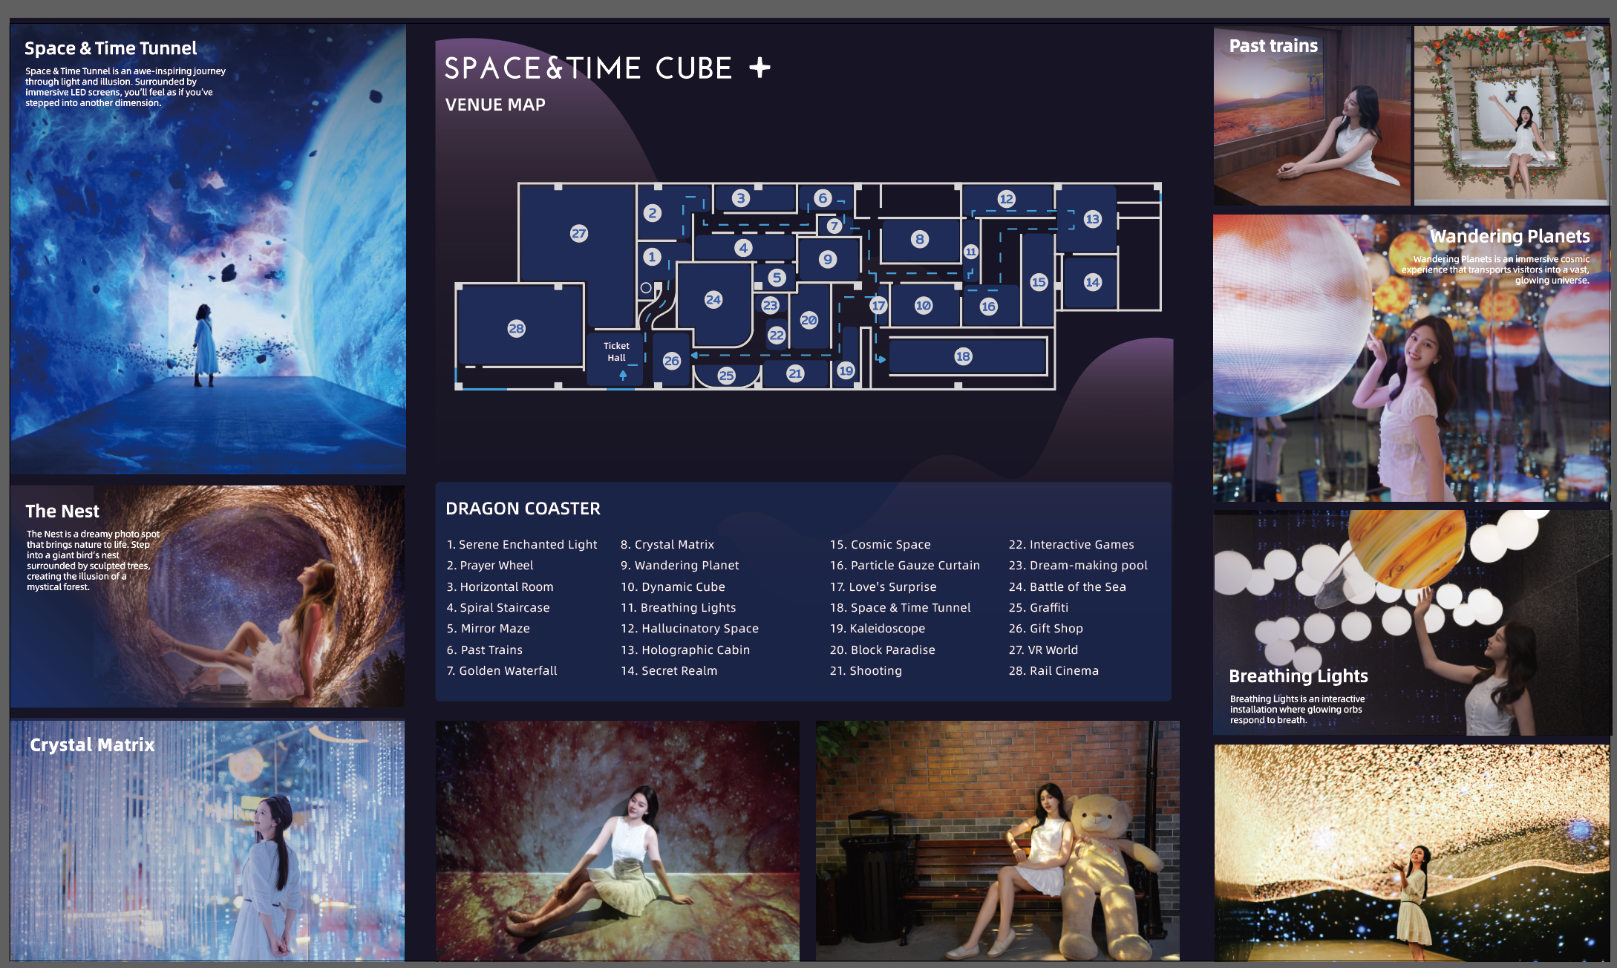This screenshot has width=1617, height=968.
Task: Click the entrance arrow in Ticket Hall
Action: tap(623, 375)
